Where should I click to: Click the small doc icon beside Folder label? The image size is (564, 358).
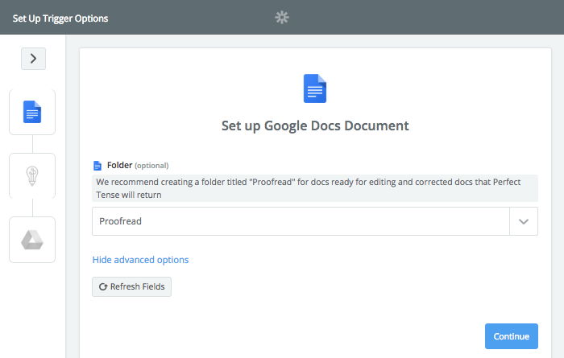[x=97, y=166]
